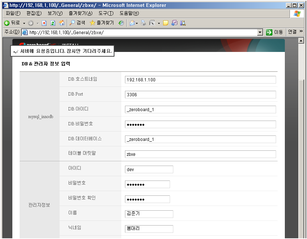Image resolution: width=307 pixels, height=239 pixels.
Task: Click the IE icon in title bar
Action: [5, 5]
